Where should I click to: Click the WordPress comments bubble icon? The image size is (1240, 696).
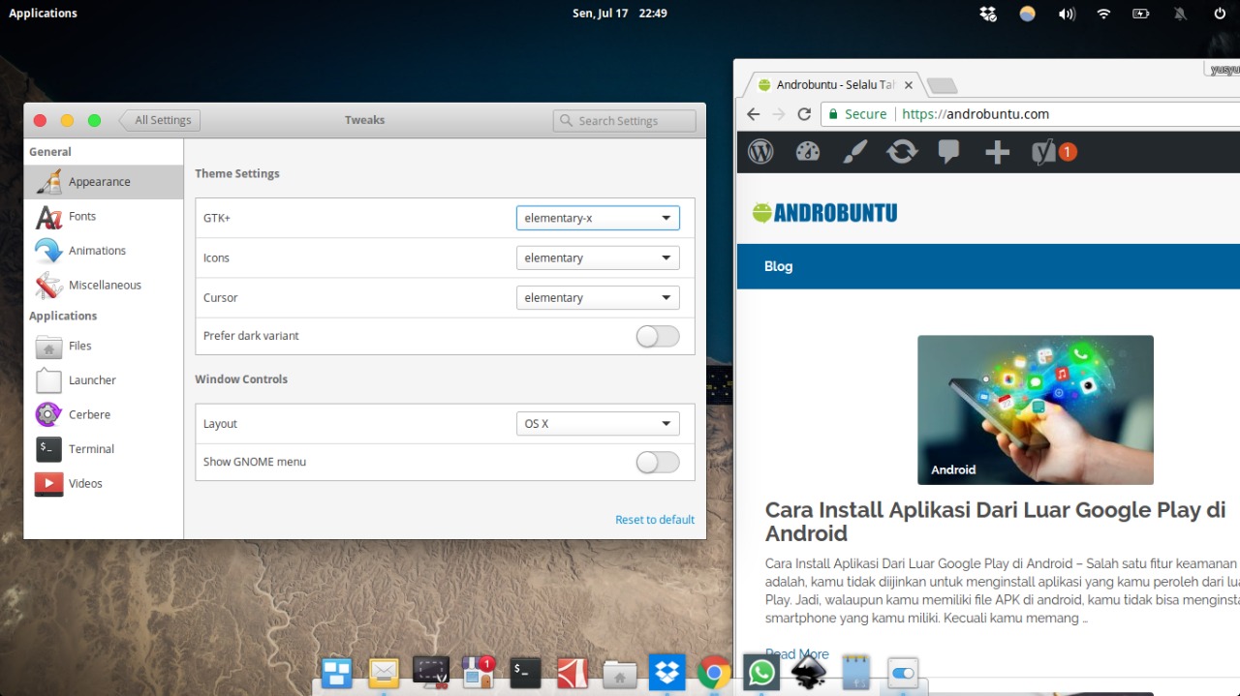point(948,152)
